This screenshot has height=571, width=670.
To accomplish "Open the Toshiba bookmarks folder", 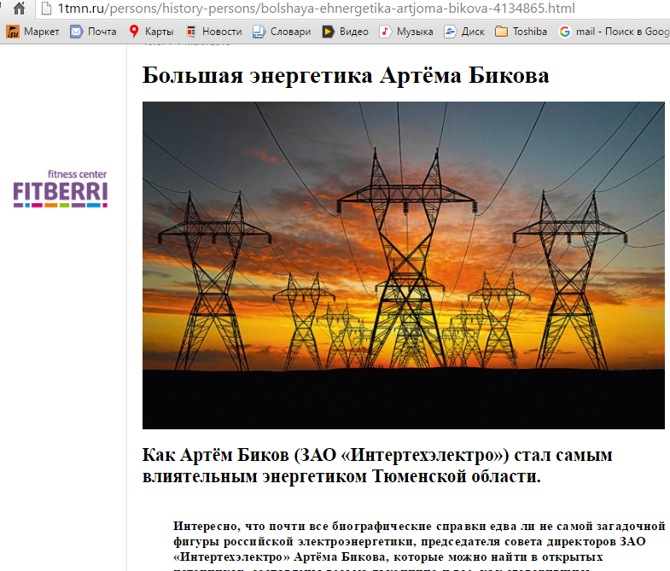I will (521, 32).
